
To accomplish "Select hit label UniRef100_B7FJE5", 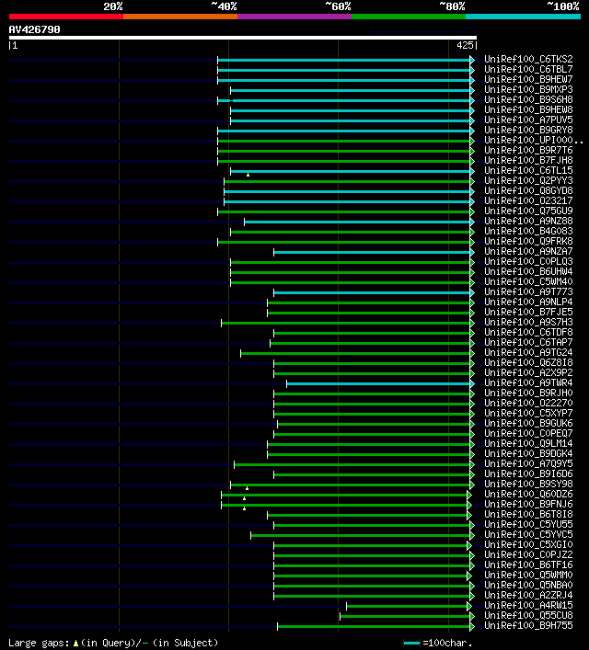I will coord(528,313).
